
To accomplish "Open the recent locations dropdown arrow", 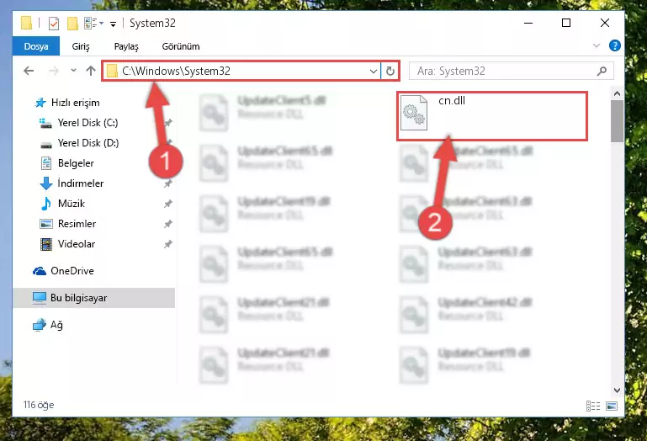I will click(x=73, y=71).
